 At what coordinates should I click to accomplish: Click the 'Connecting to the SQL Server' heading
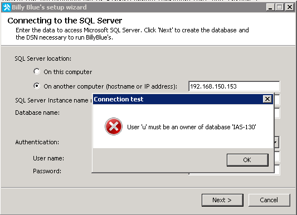click(65, 21)
